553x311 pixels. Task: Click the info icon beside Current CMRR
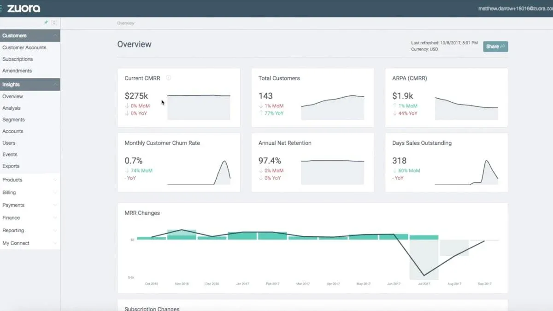coord(168,78)
